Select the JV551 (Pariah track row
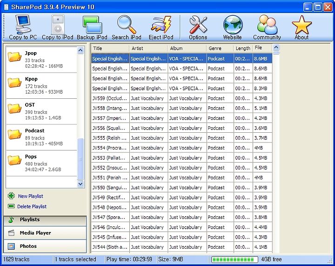Image resolution: width=335 pixels, height=266 pixels. click(182, 177)
